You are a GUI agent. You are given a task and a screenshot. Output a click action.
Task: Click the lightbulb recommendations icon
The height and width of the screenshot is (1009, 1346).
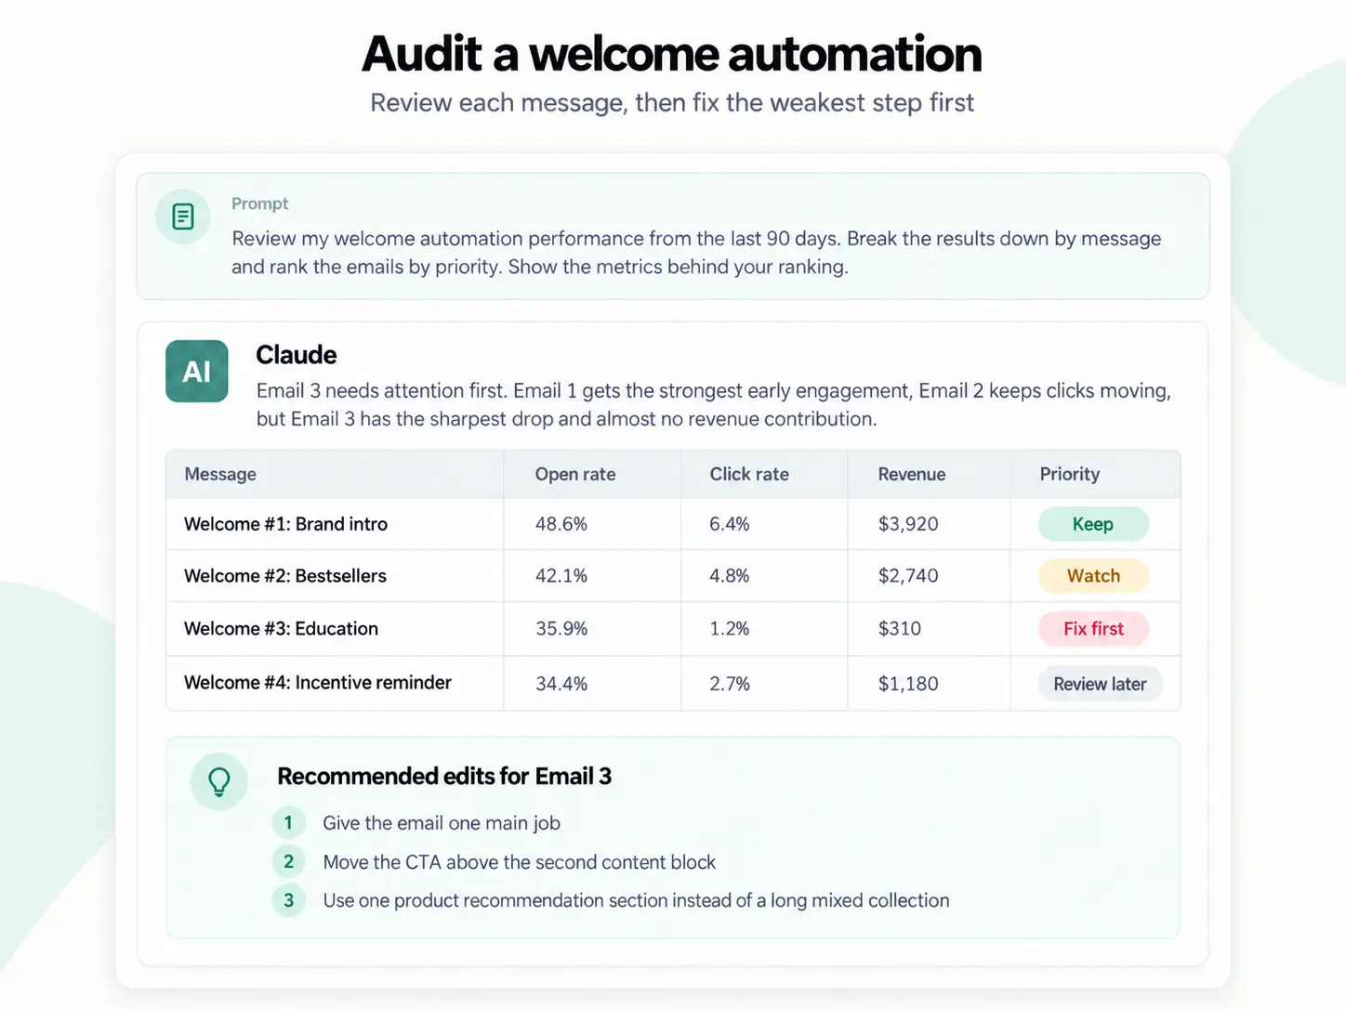[219, 781]
